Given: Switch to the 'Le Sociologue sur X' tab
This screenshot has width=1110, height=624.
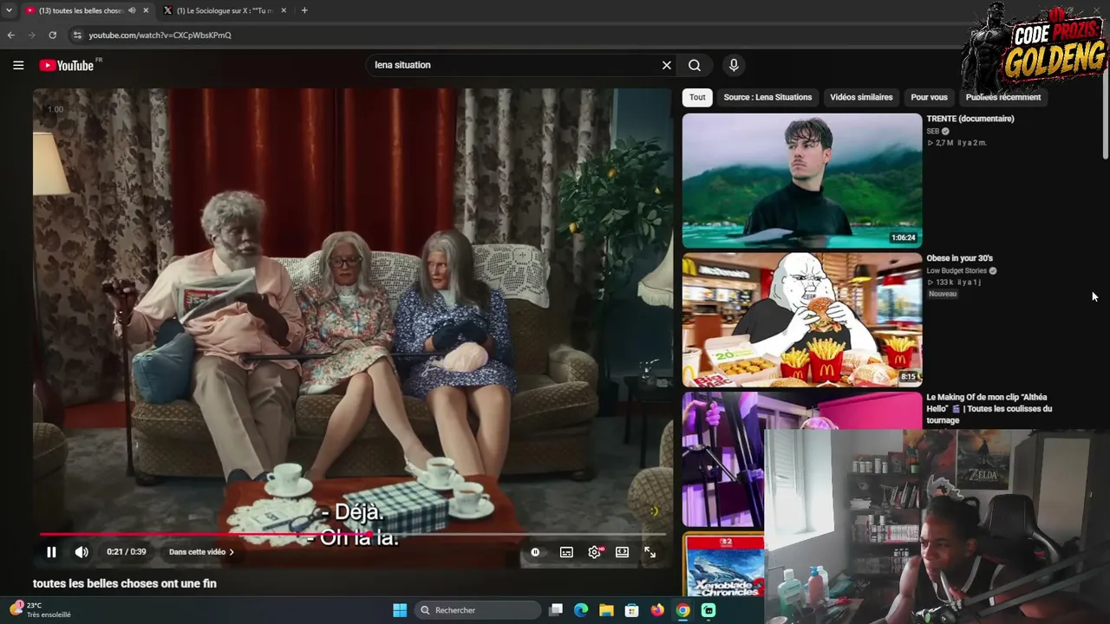Looking at the screenshot, I should click(x=225, y=10).
